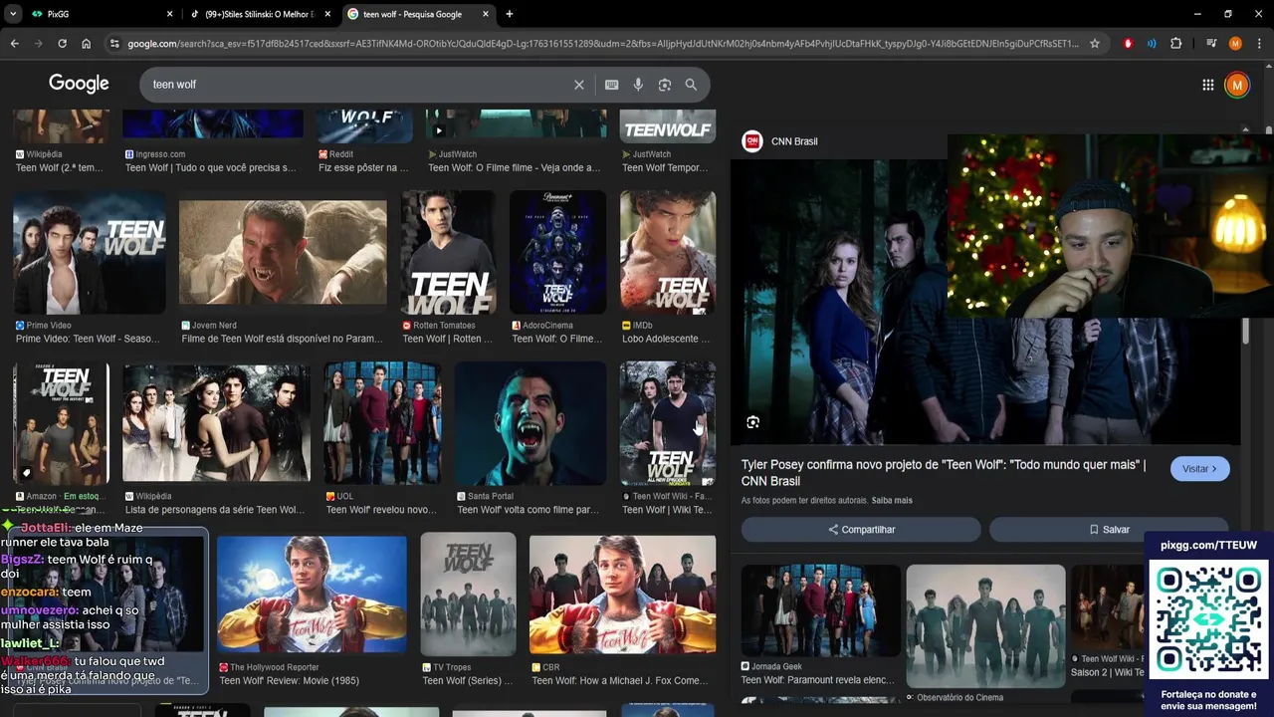The height and width of the screenshot is (717, 1274).
Task: Submit the search with magnifier icon
Action: coord(691,85)
